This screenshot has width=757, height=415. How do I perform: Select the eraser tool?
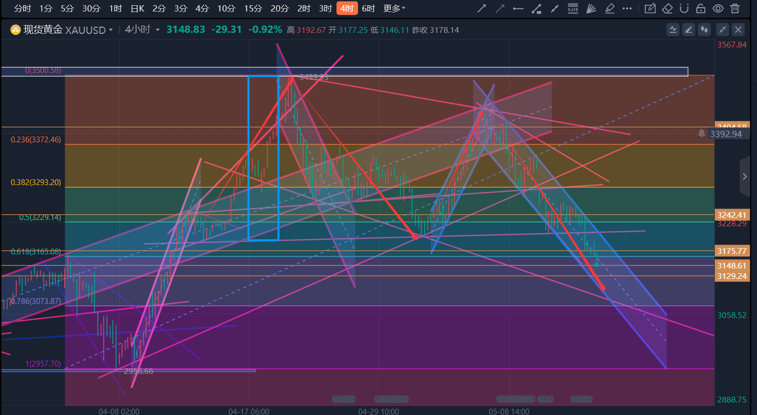(x=667, y=8)
